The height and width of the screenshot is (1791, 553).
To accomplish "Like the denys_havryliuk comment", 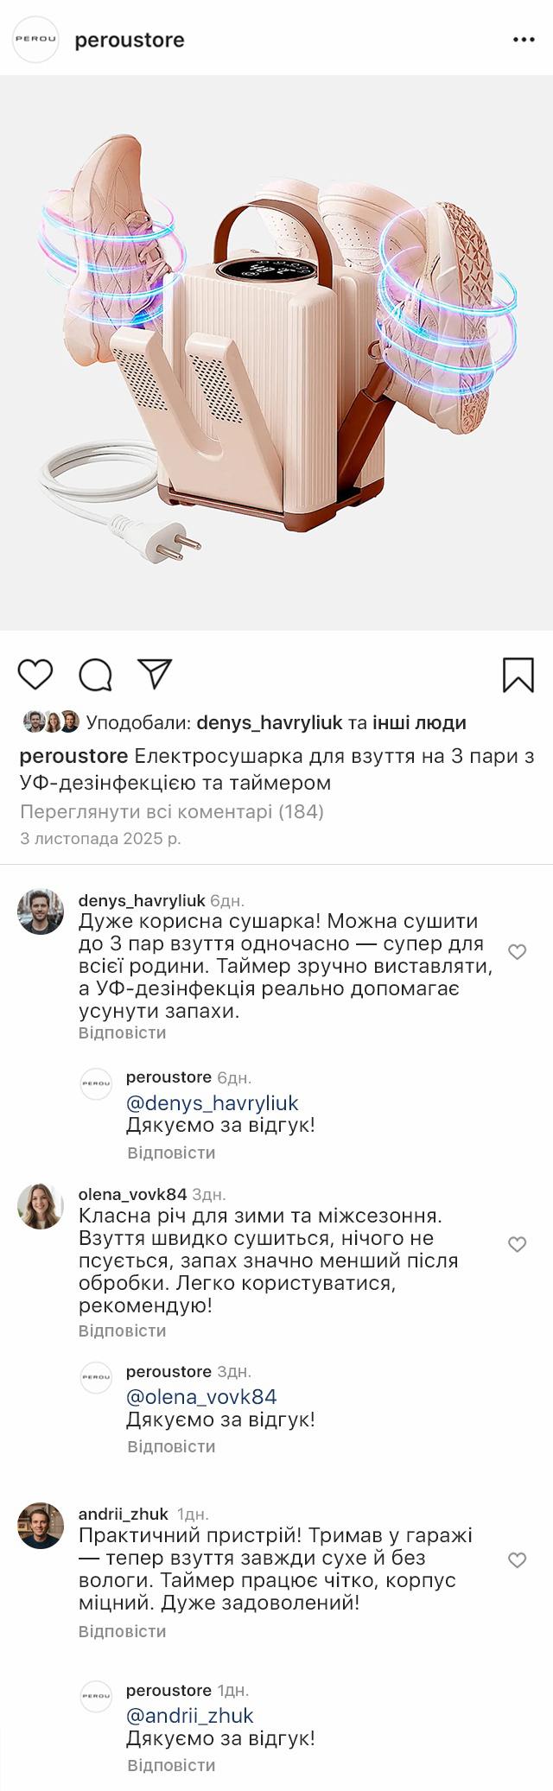I will pyautogui.click(x=517, y=952).
